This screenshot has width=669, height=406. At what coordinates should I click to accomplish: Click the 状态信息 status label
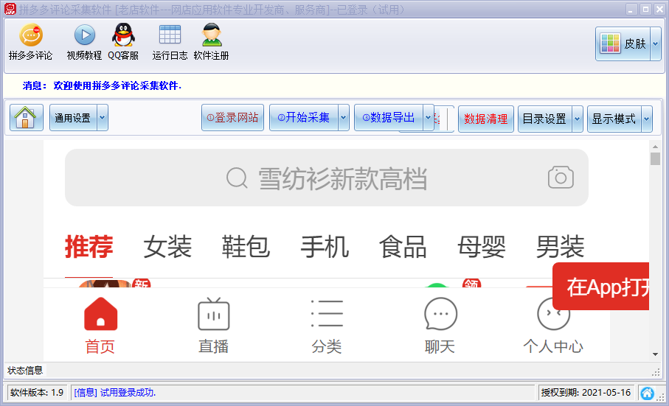[25, 370]
